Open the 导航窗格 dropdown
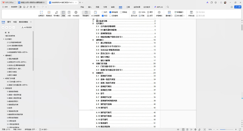Screen dimensions: 243x131 point(86,16)
